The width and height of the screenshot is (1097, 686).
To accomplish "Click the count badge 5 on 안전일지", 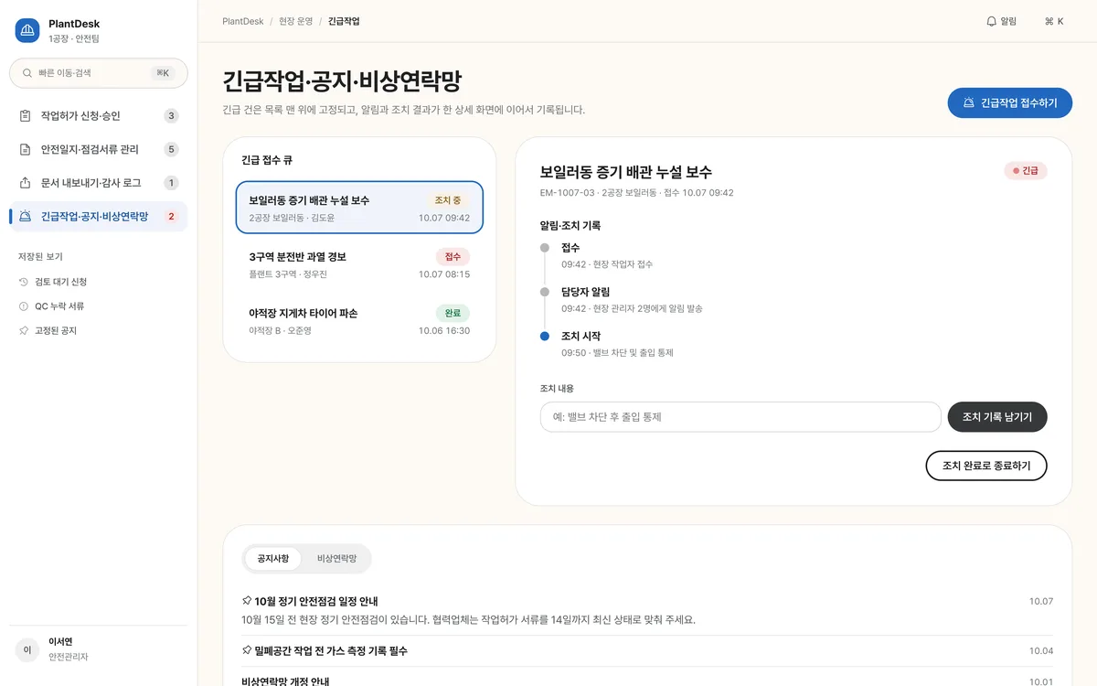I will (172, 149).
